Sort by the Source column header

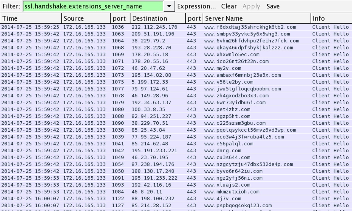point(85,18)
